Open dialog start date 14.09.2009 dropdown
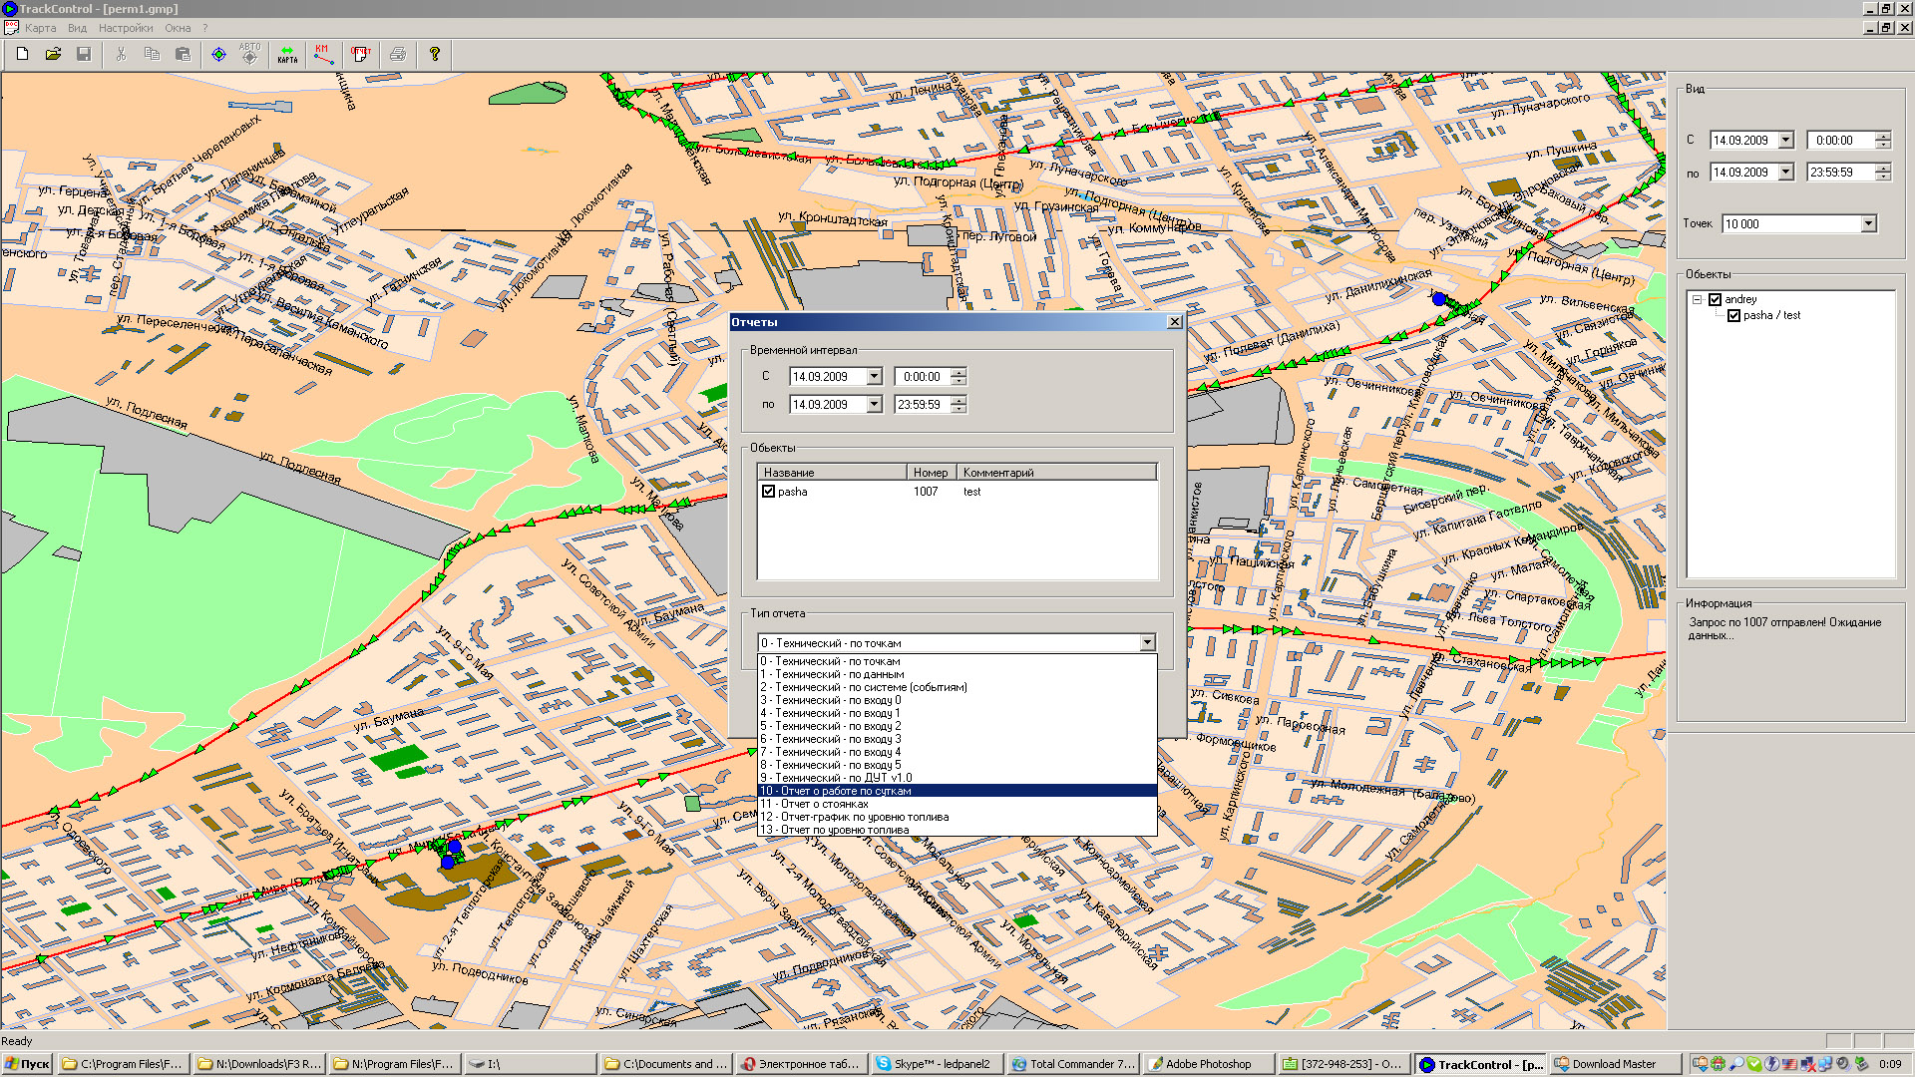 (874, 377)
